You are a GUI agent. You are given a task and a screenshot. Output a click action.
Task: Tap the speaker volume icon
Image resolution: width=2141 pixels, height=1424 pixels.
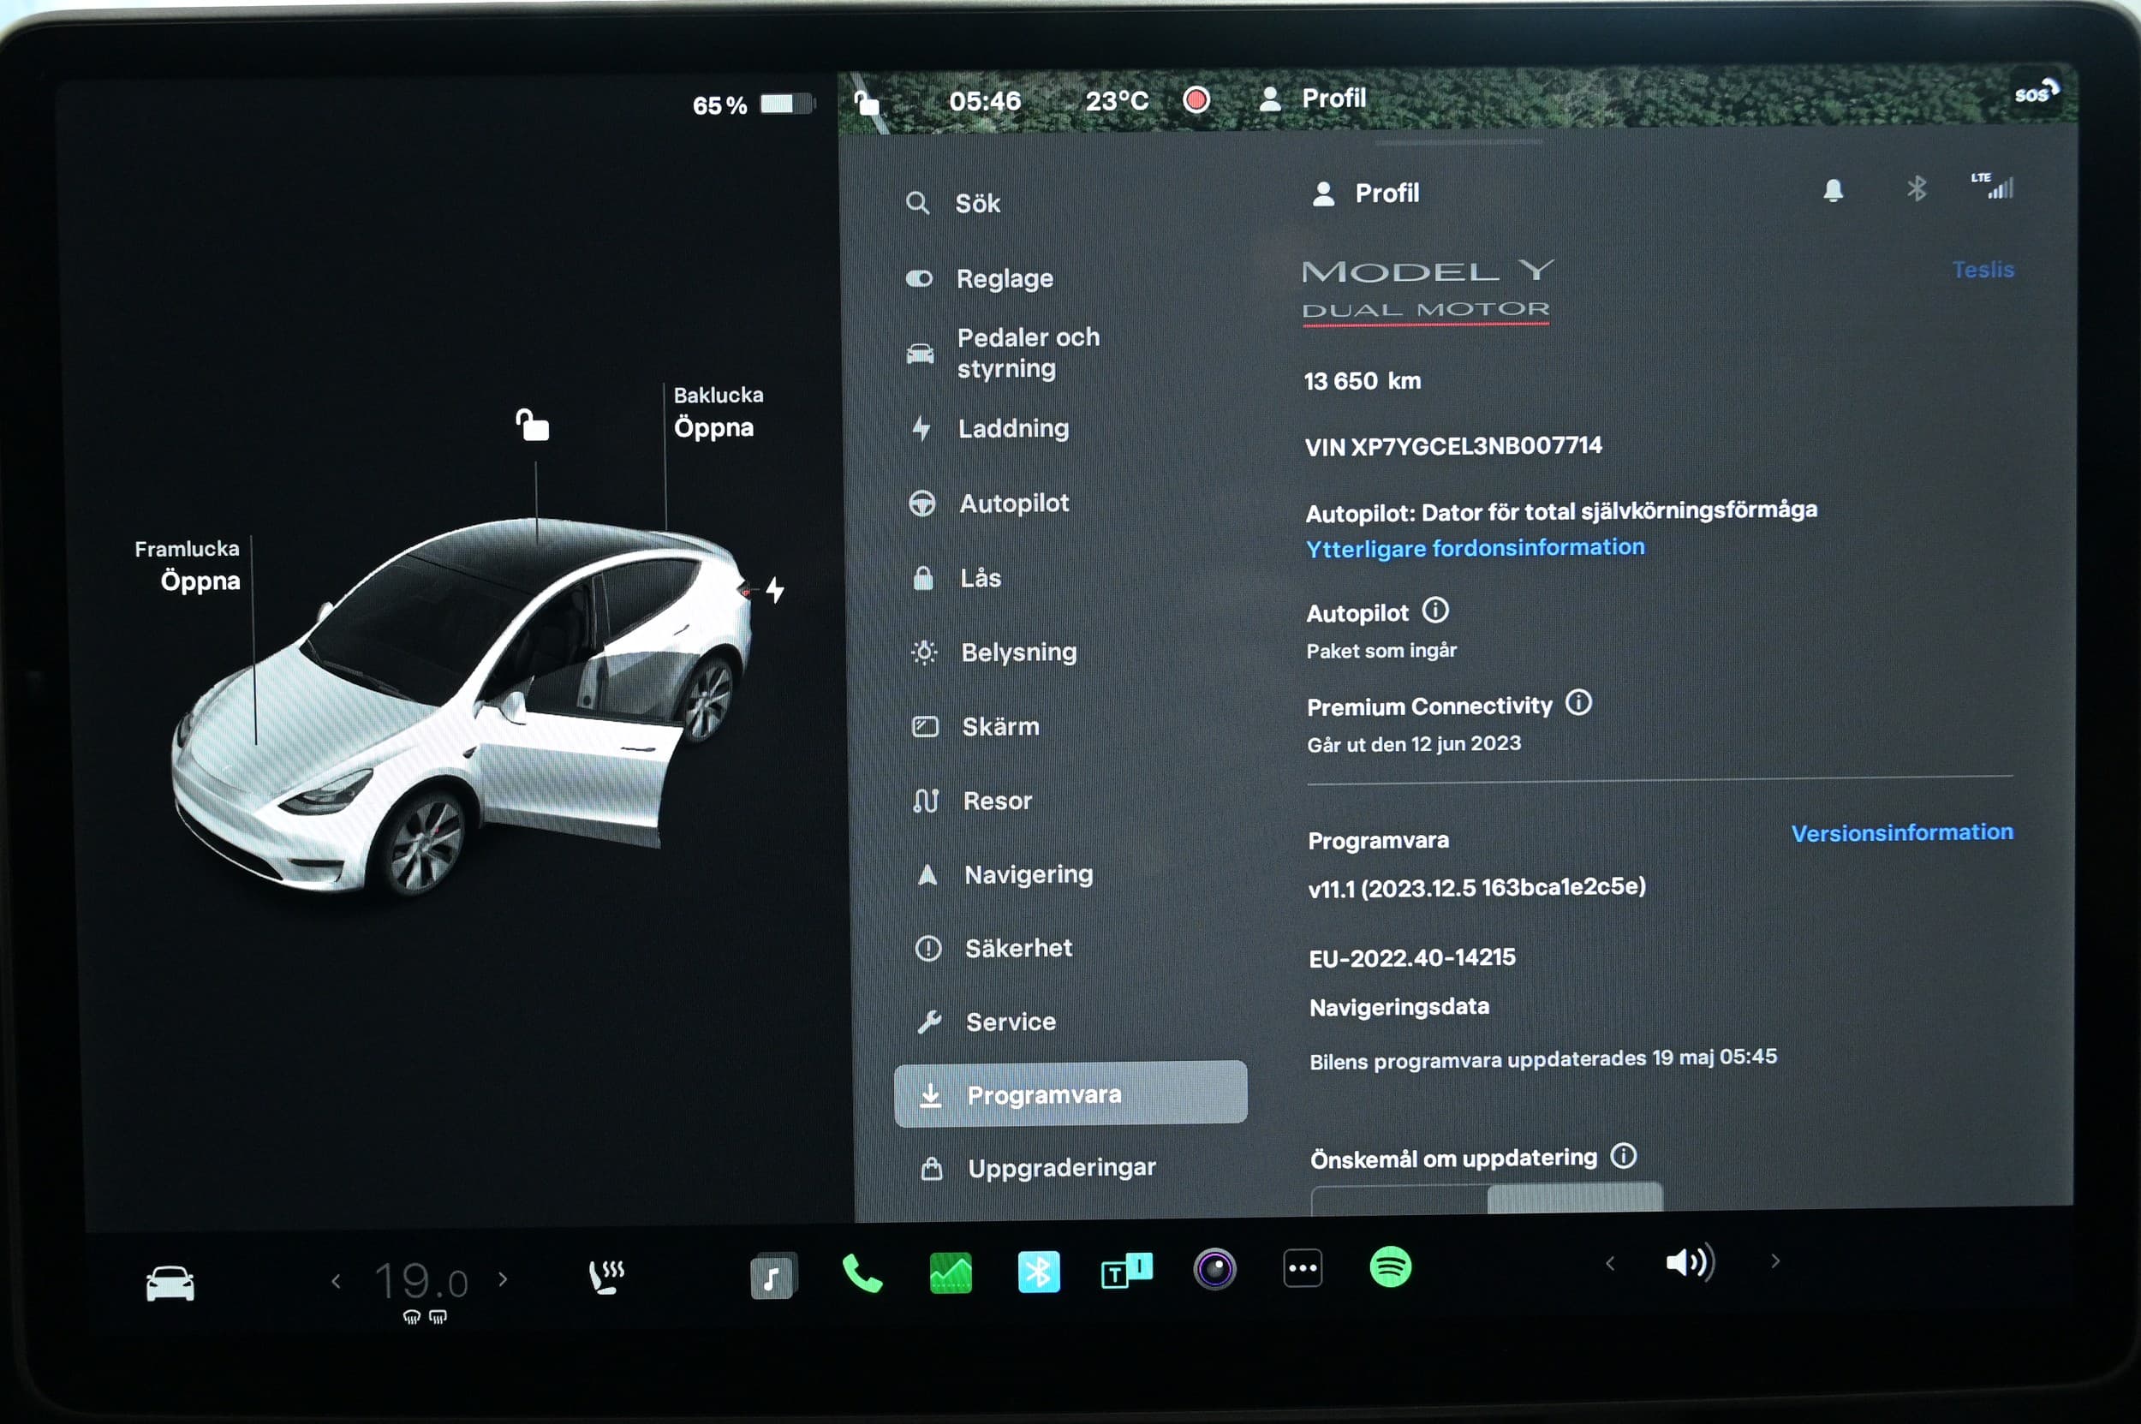[1690, 1261]
